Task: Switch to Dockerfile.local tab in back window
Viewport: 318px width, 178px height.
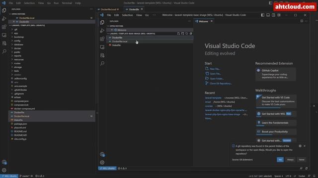Action: (108, 9)
